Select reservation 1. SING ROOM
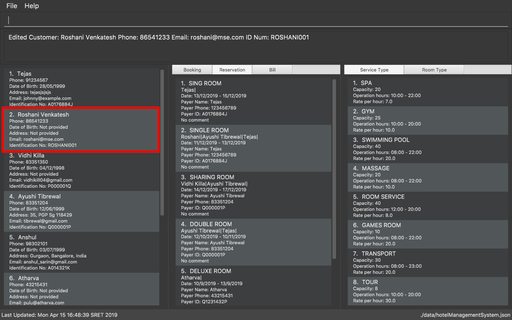This screenshot has width=512, height=320. tap(254, 101)
